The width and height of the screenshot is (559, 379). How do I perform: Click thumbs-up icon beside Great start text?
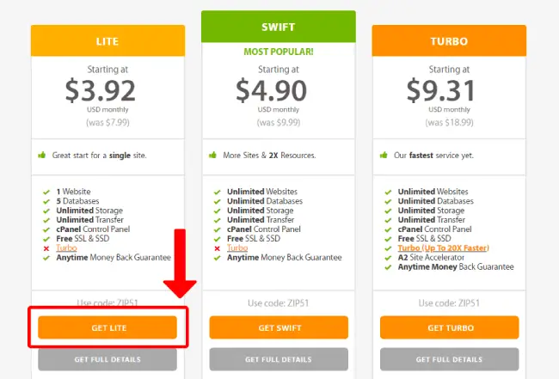[x=42, y=155]
